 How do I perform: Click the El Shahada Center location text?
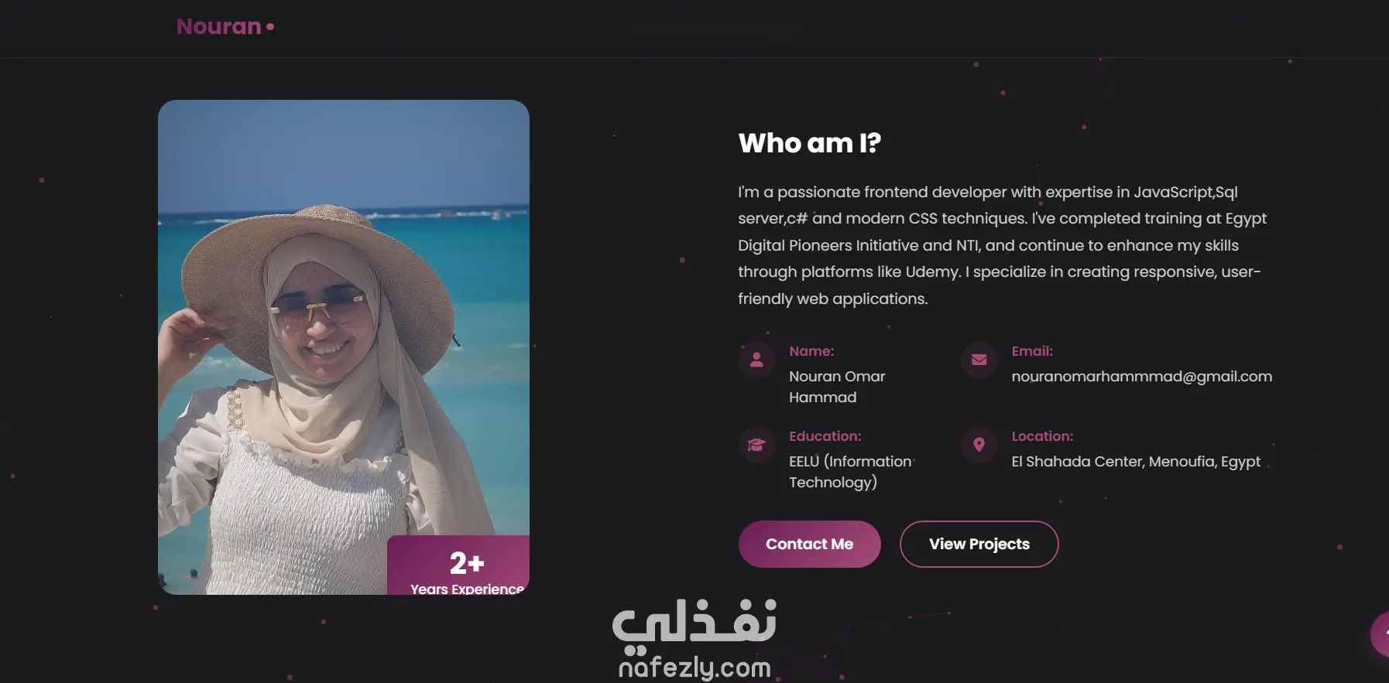1136,462
